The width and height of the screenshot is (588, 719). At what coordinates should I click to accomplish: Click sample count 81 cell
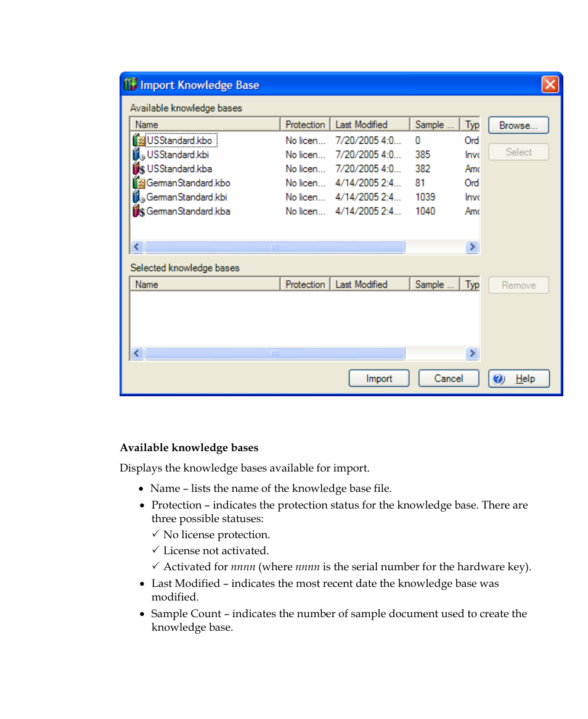pyautogui.click(x=420, y=183)
